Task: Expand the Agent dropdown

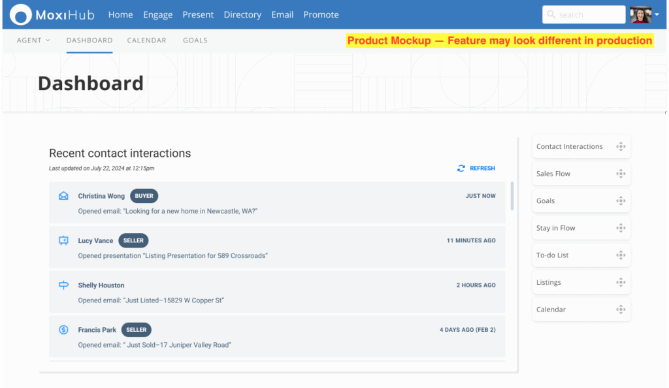Action: (33, 40)
